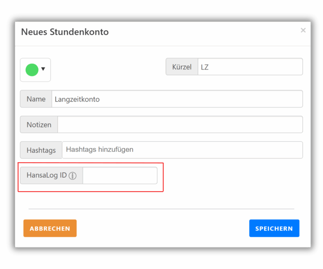Click the Notizen label
323x269 pixels.
pos(39,124)
